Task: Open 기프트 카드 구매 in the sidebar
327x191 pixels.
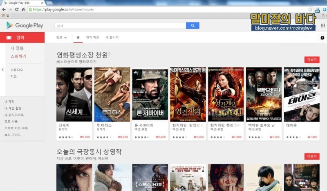Action: [x=16, y=128]
